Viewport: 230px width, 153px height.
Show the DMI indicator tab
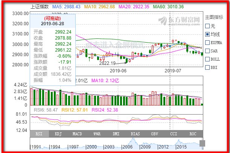click(116, 134)
